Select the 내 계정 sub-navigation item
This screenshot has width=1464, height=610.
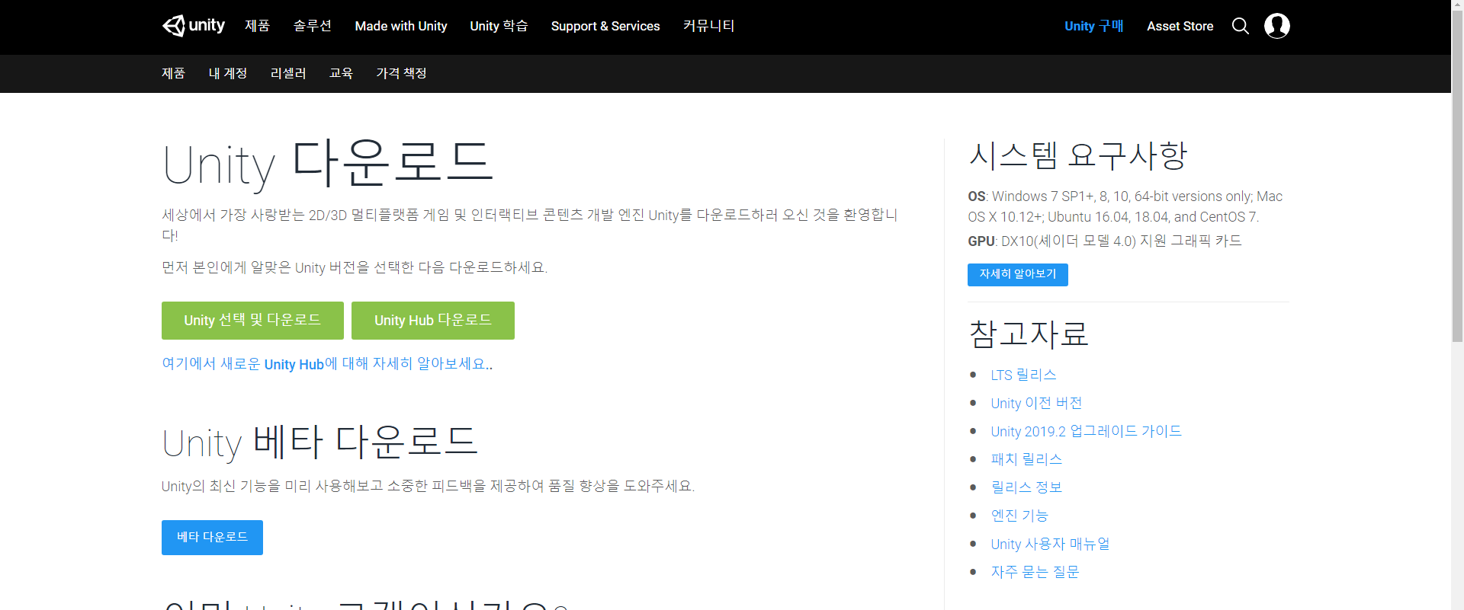point(228,73)
